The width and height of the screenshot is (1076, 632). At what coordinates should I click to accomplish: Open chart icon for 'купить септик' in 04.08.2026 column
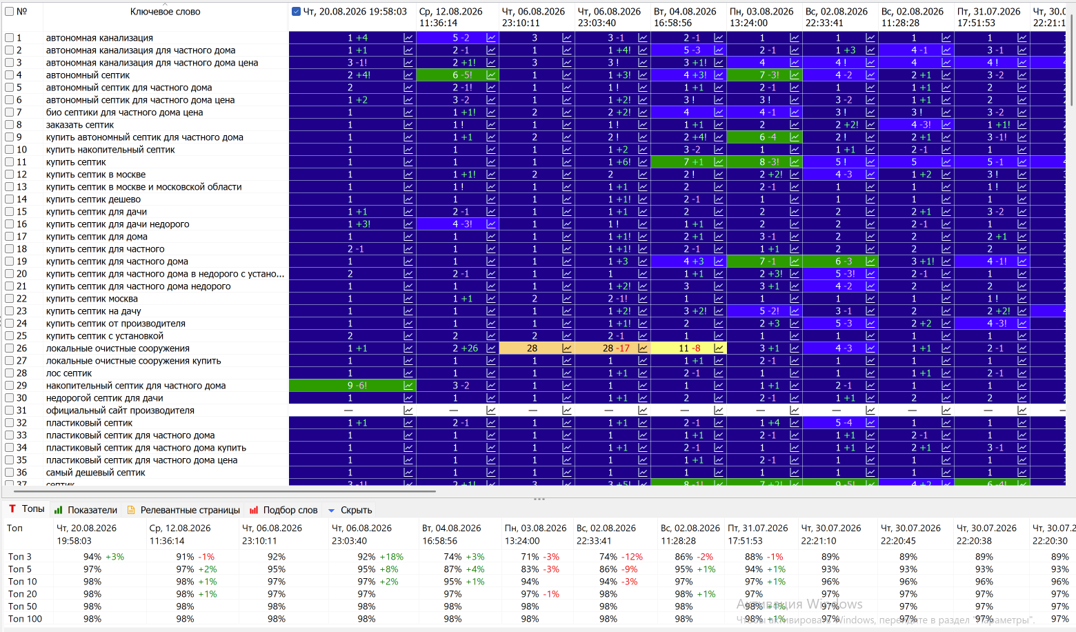(719, 162)
